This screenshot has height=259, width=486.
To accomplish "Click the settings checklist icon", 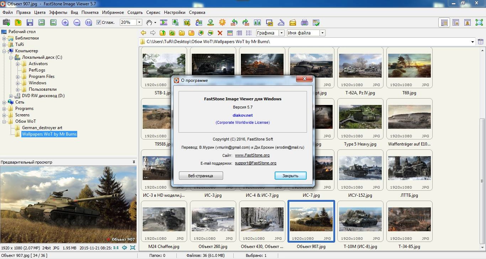I will (316, 22).
